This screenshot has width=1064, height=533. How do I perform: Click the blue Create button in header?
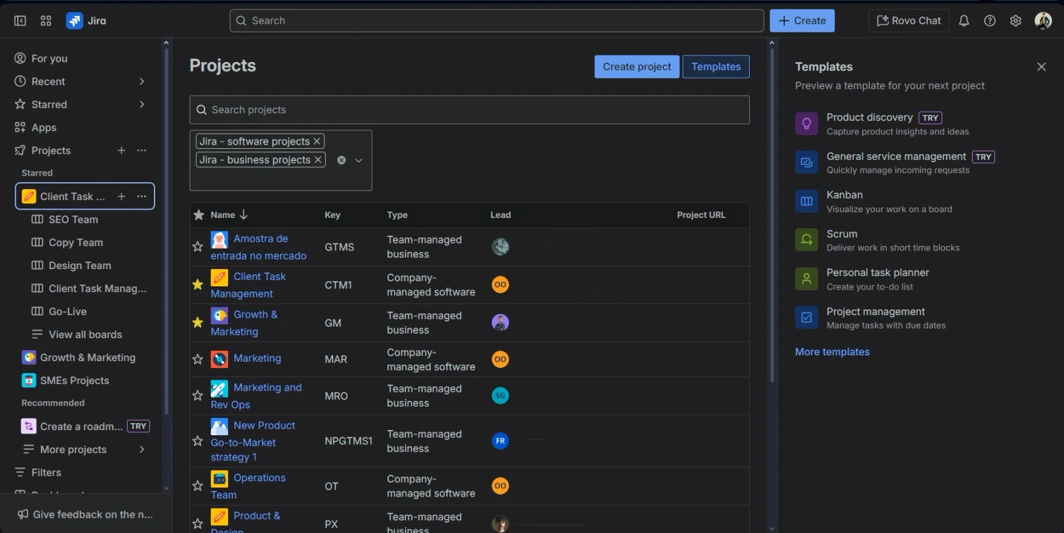802,20
